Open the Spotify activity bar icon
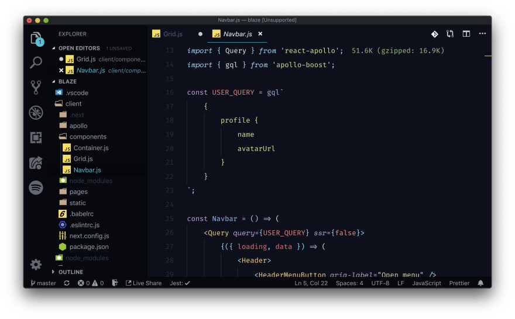 (36, 188)
